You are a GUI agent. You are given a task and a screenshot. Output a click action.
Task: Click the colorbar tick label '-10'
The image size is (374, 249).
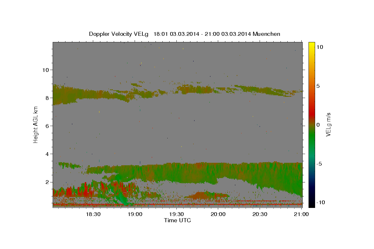pyautogui.click(x=320, y=202)
